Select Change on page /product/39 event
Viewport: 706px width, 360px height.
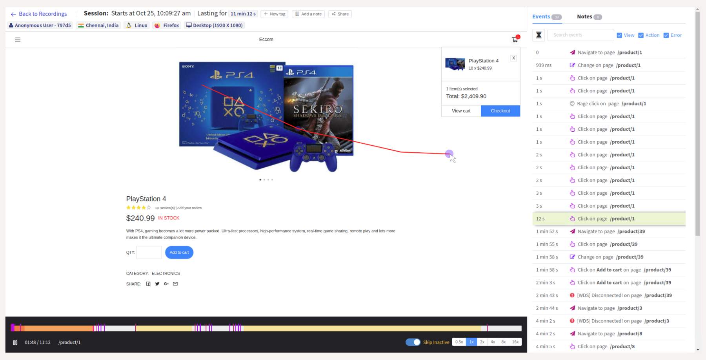tap(609, 257)
